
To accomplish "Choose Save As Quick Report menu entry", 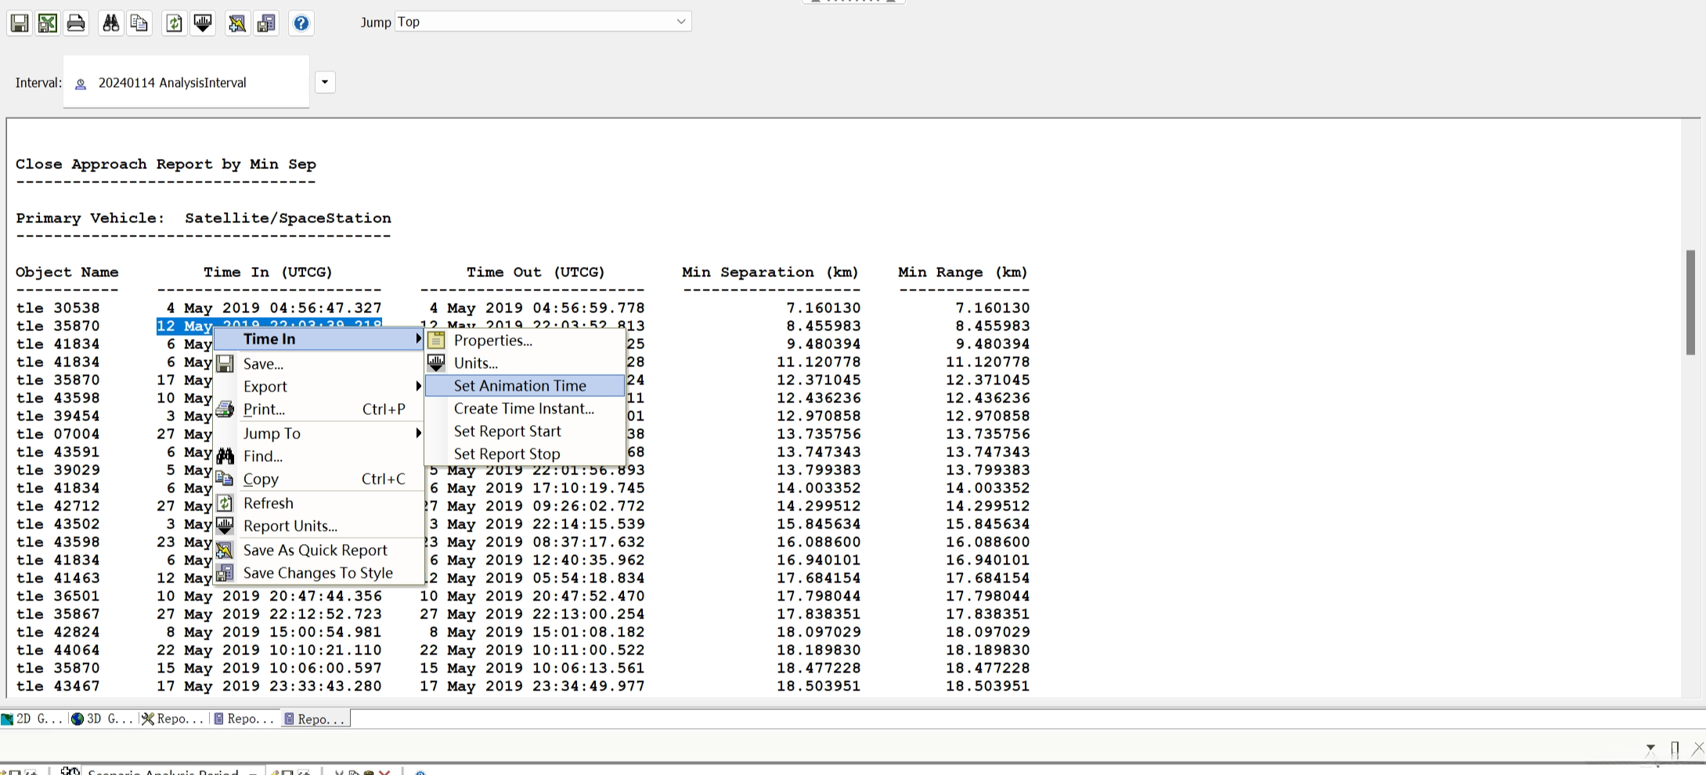I will [319, 550].
